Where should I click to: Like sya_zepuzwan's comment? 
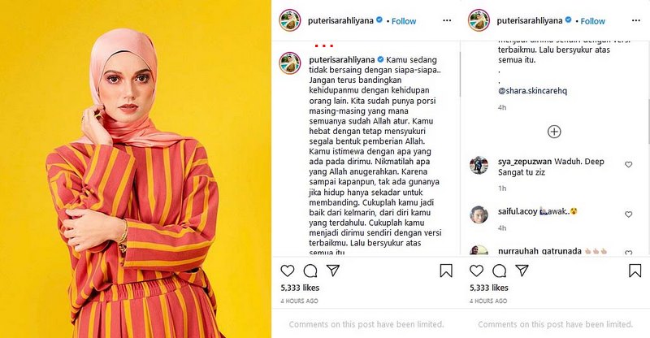[x=628, y=165]
